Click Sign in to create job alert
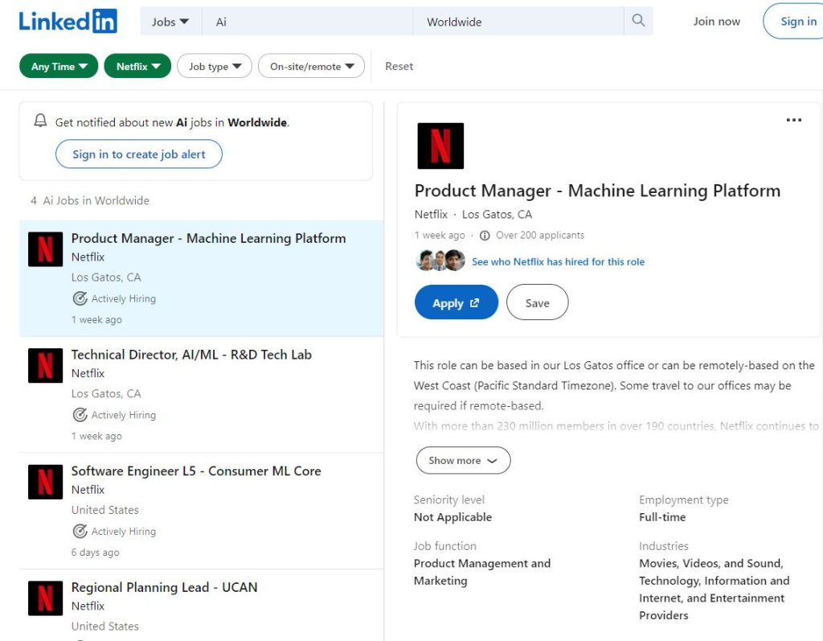 pos(139,154)
